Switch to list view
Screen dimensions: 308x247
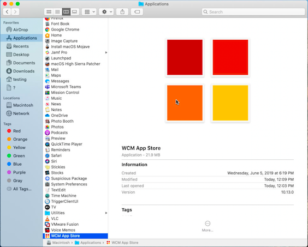point(57,12)
